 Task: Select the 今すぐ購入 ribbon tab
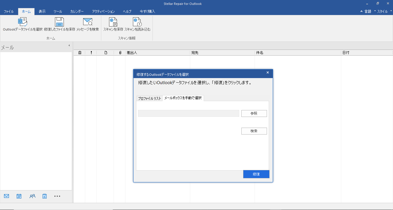(147, 12)
